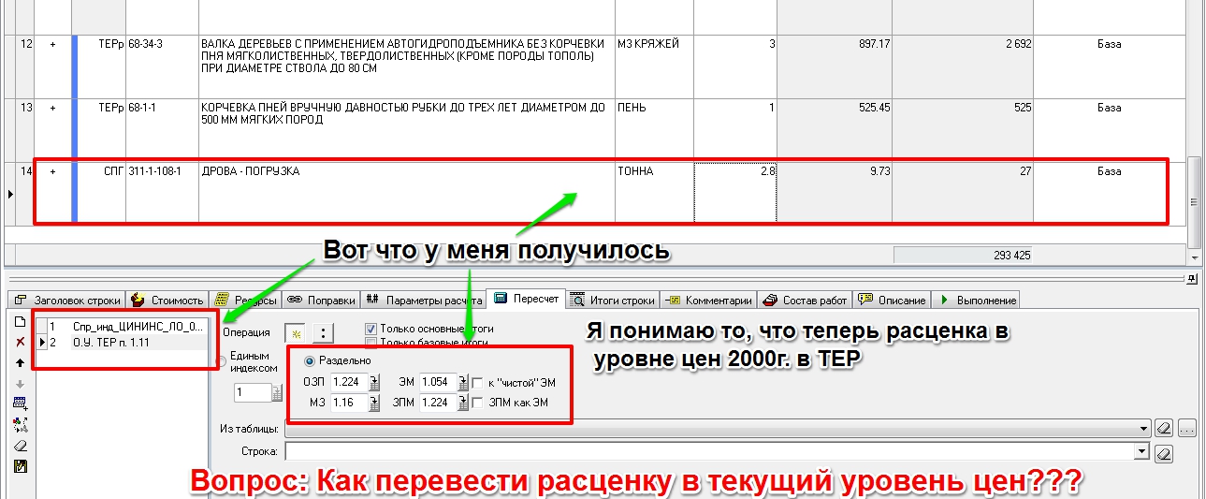Image resolution: width=1206 pixels, height=499 pixels.
Task: Open calculator button next to ЗПМ field
Action: (462, 403)
